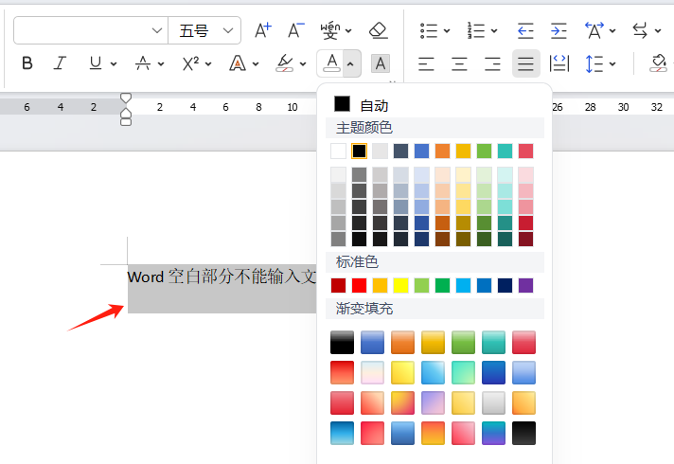Screen dimensions: 674x464
Task: Expand highlight color arrow
Action: click(303, 64)
